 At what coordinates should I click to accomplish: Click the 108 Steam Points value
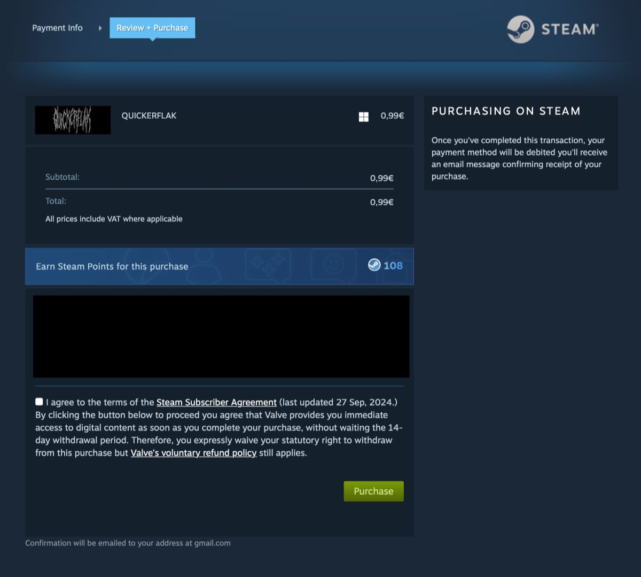pos(393,265)
